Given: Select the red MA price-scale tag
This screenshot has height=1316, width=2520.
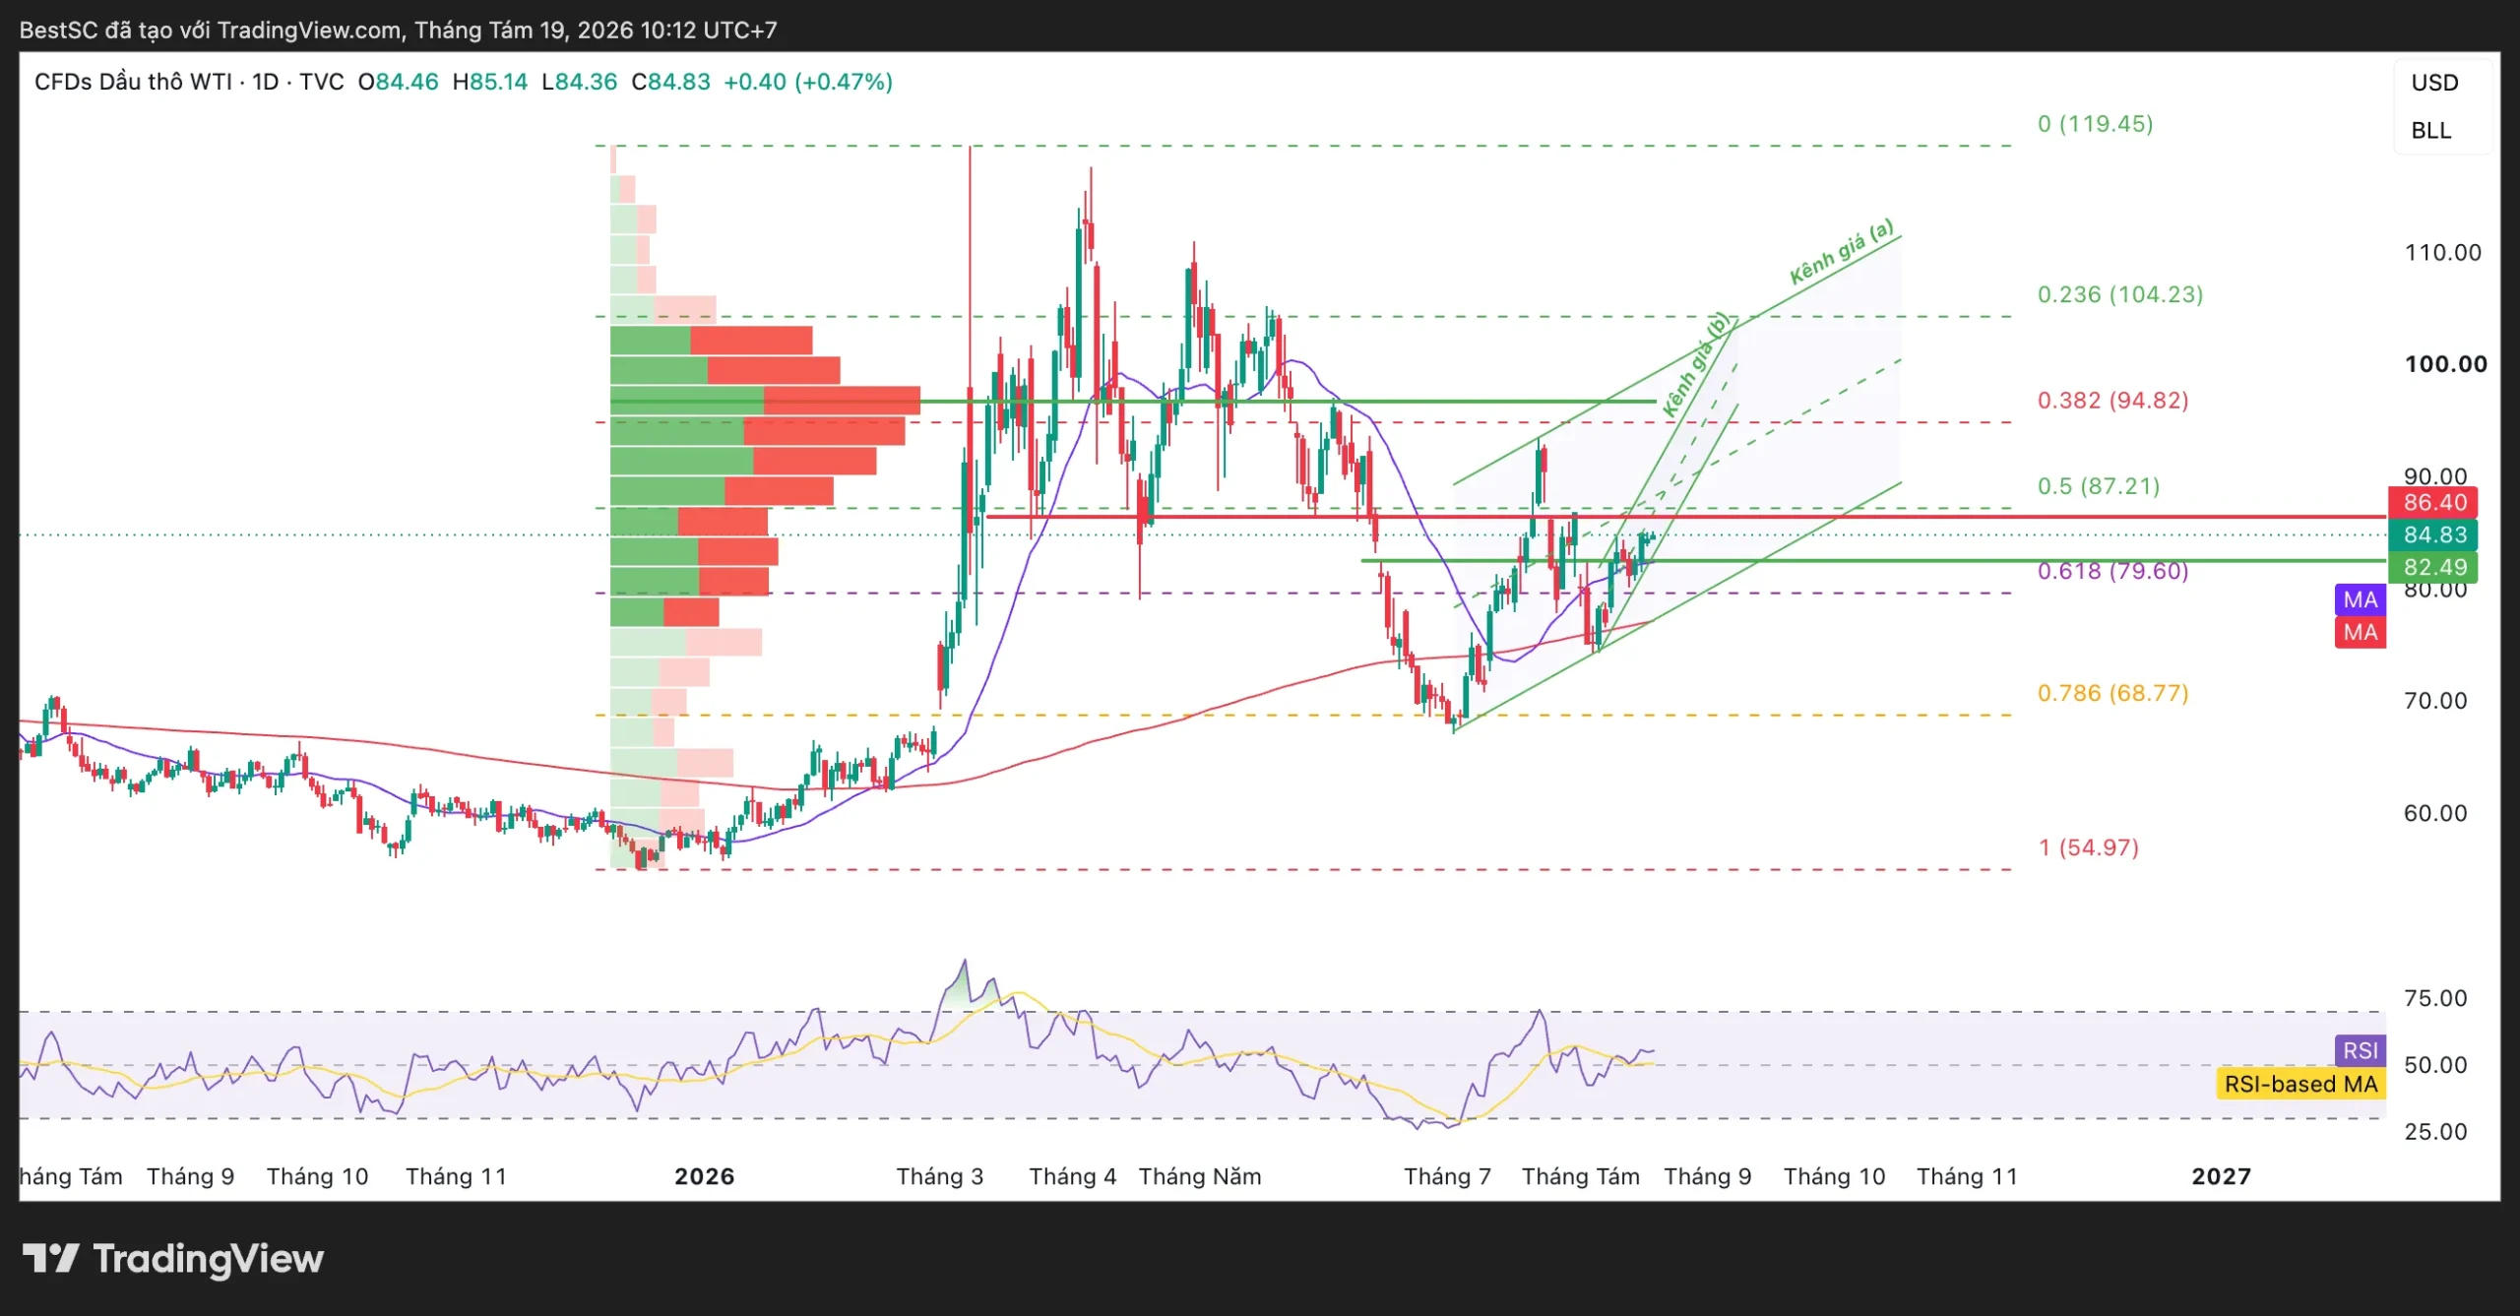Looking at the screenshot, I should (2360, 632).
